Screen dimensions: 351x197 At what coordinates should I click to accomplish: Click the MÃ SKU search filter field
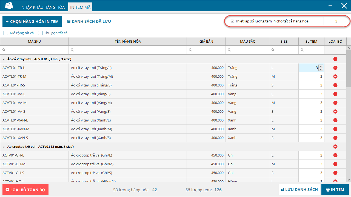[x=36, y=50]
